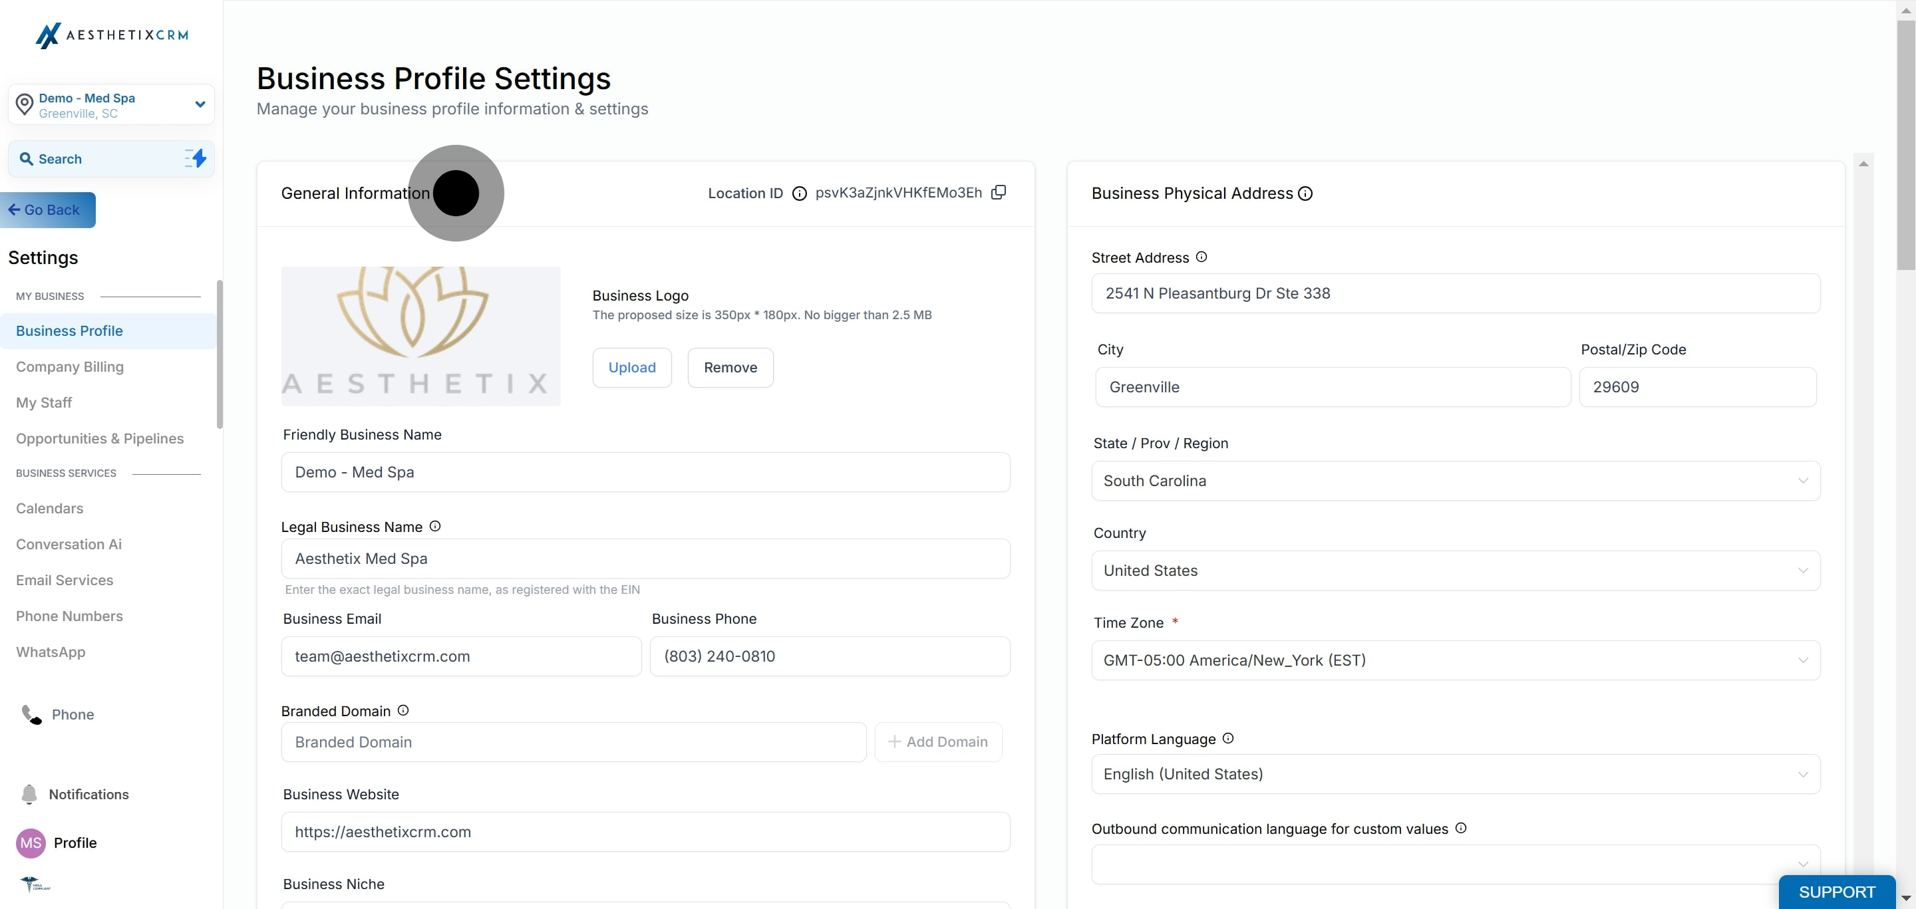1916x909 pixels.
Task: Open the Time Zone dropdown
Action: 1455,660
